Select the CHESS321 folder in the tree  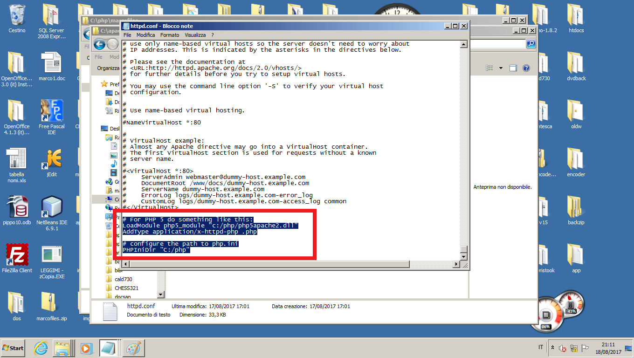pos(126,288)
